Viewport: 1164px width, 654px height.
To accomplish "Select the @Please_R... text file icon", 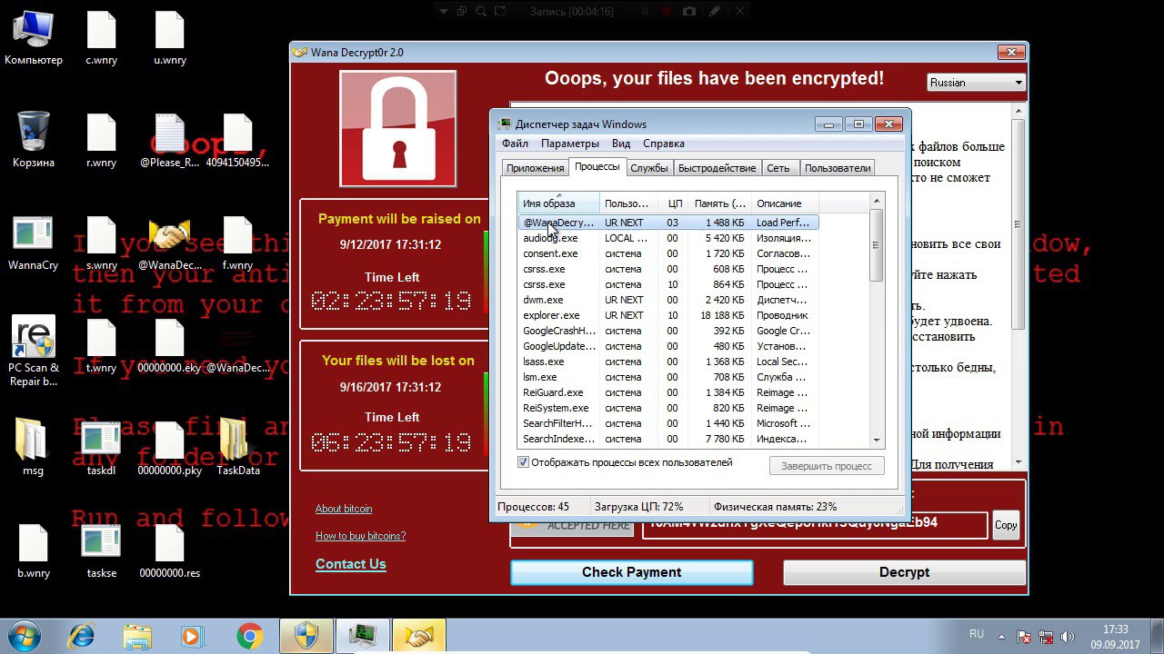I will pos(170,141).
